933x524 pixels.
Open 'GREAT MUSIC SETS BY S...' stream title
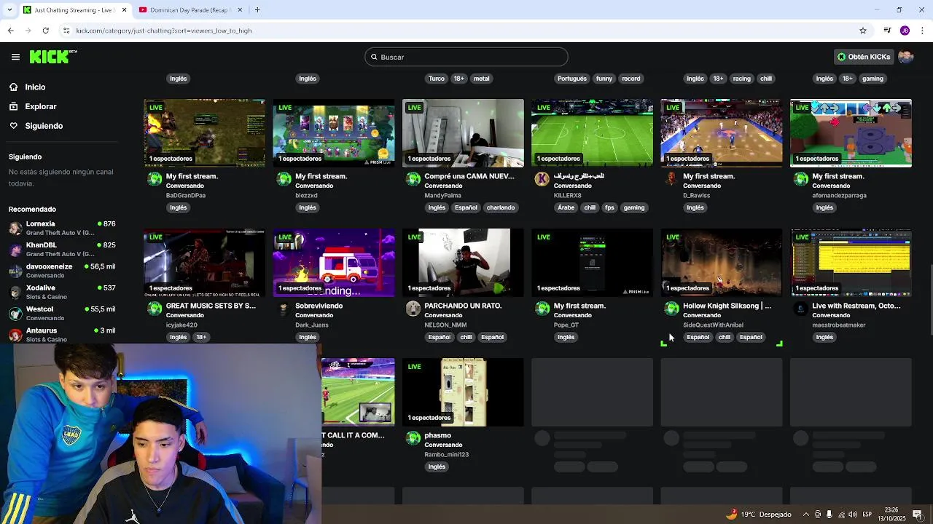pos(211,306)
